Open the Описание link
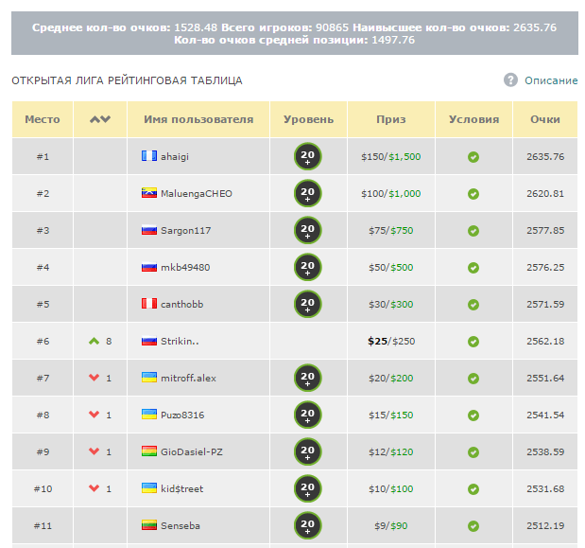Screen dimensions: 585x548 [550, 80]
